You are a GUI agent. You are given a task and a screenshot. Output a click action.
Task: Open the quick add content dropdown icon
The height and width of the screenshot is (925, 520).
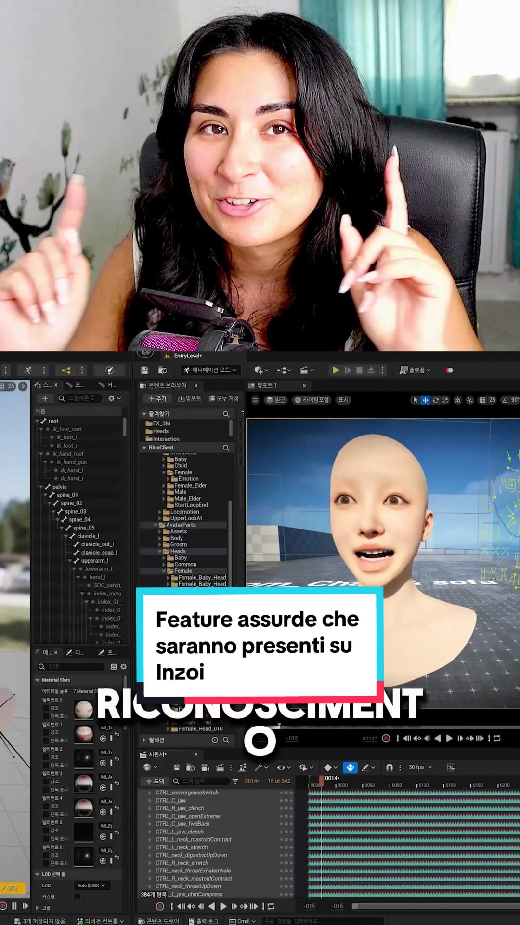[261, 370]
